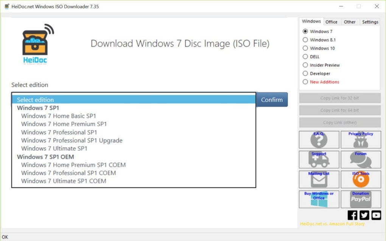Open HeiDoc.net vs Amazon Full Story link

tap(332, 224)
